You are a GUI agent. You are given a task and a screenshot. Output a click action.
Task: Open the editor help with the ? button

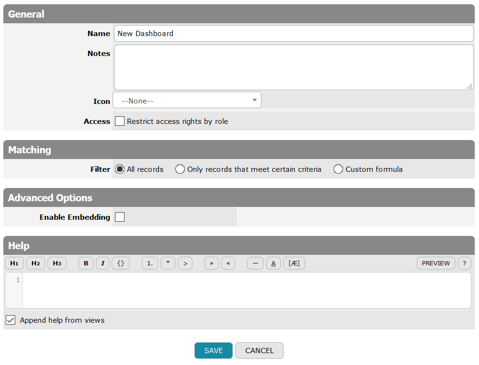tap(465, 263)
